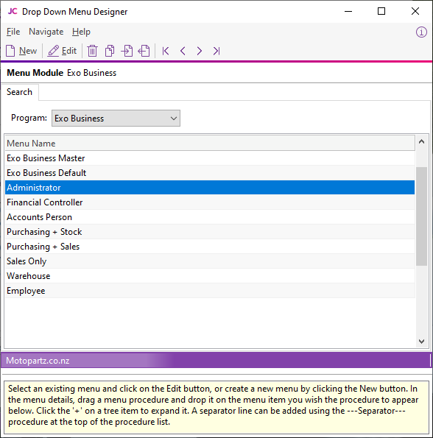This screenshot has height=438, width=433.
Task: Go to next record arrow
Action: pos(199,51)
